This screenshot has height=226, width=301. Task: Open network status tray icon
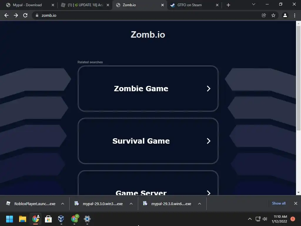coord(258,219)
